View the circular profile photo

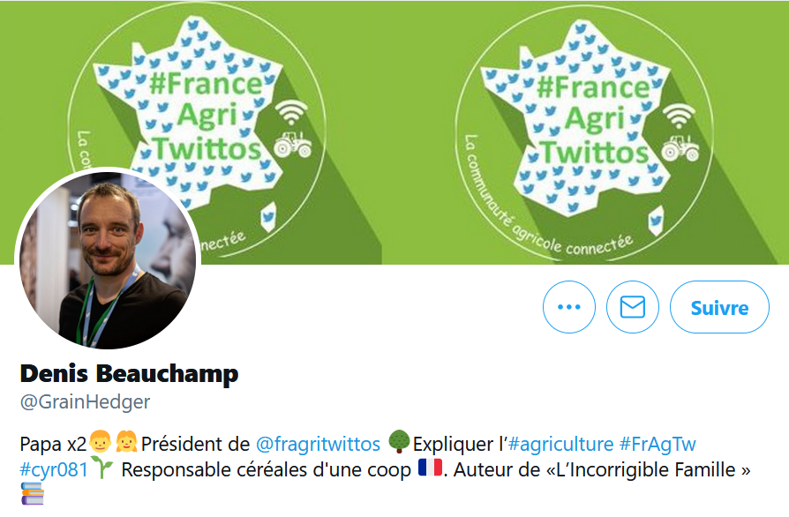[x=108, y=259]
